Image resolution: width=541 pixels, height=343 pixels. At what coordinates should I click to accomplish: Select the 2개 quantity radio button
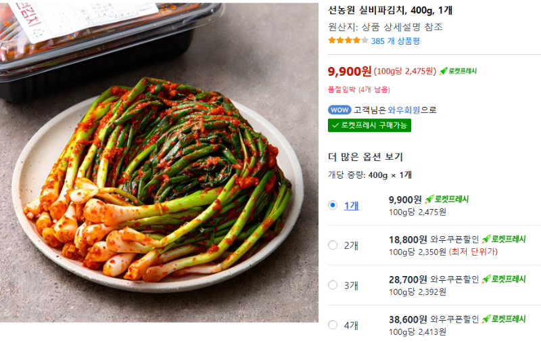pos(333,245)
